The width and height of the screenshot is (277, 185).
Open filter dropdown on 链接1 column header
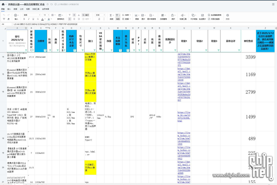point(189,50)
